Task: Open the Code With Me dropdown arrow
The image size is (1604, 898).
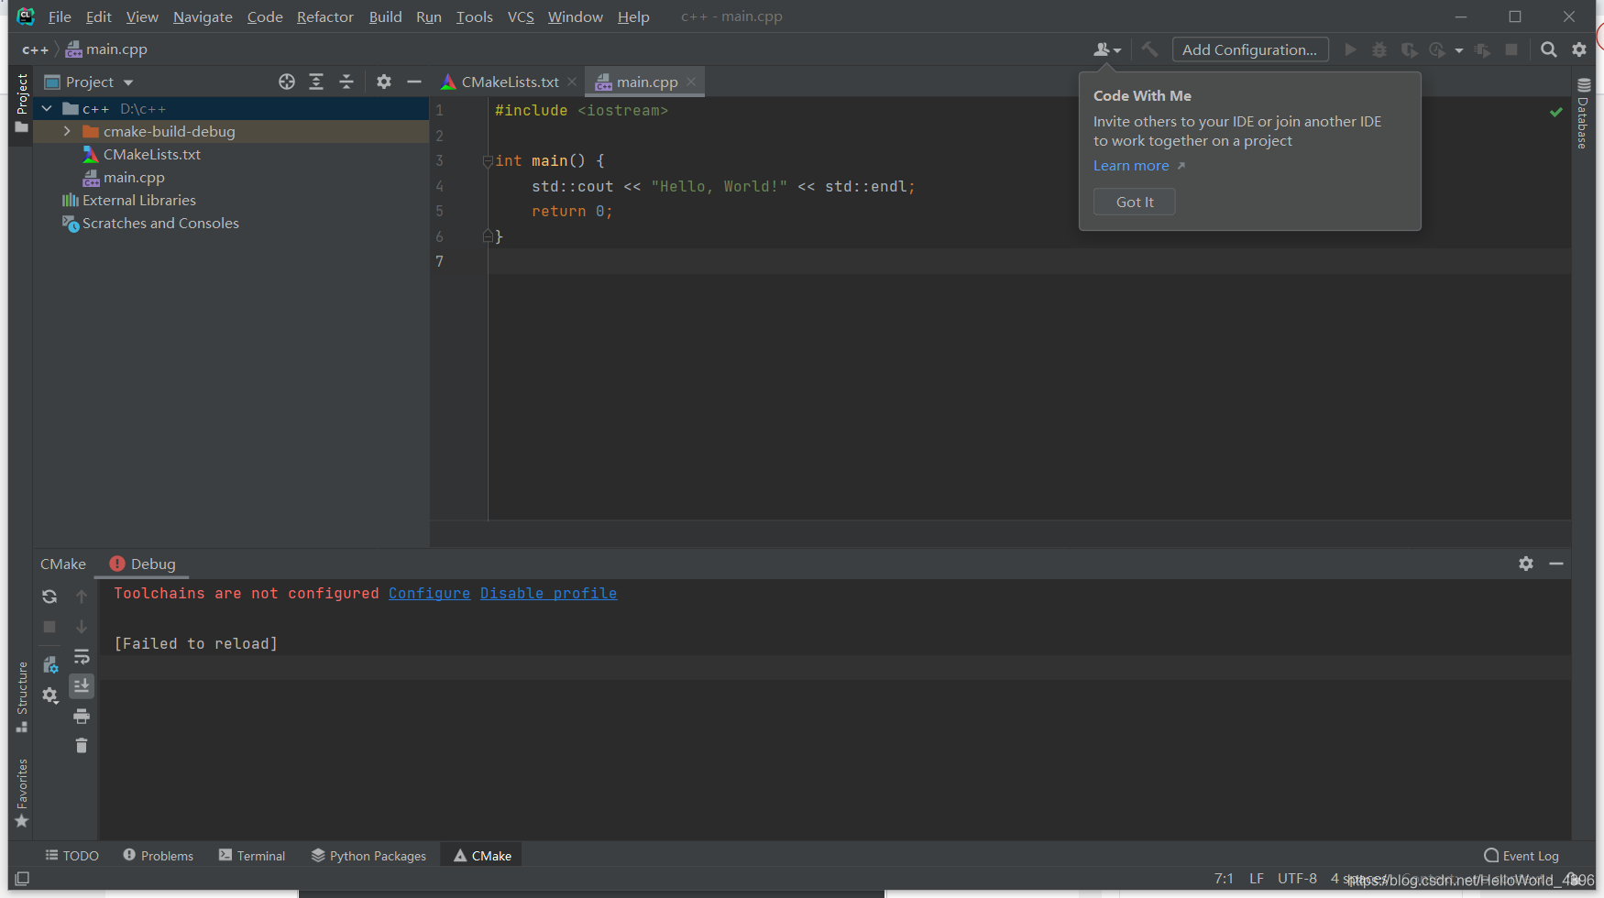Action: (1117, 50)
